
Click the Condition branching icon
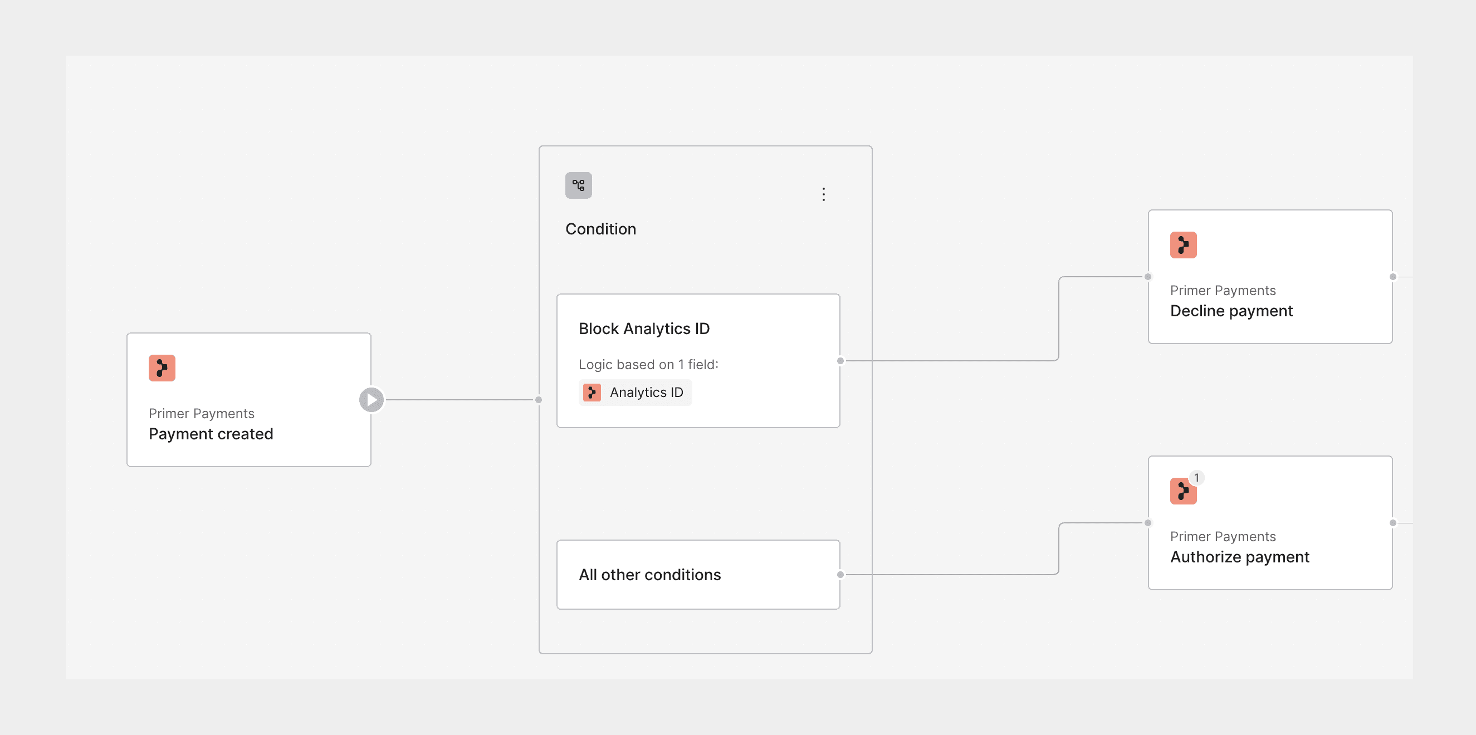point(578,185)
